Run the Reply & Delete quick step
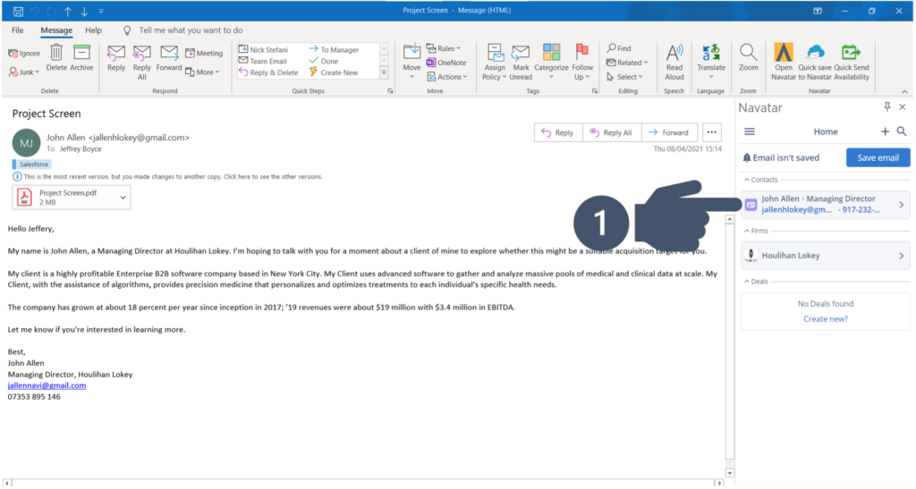Screen dimensions: 916x489 (x=268, y=72)
